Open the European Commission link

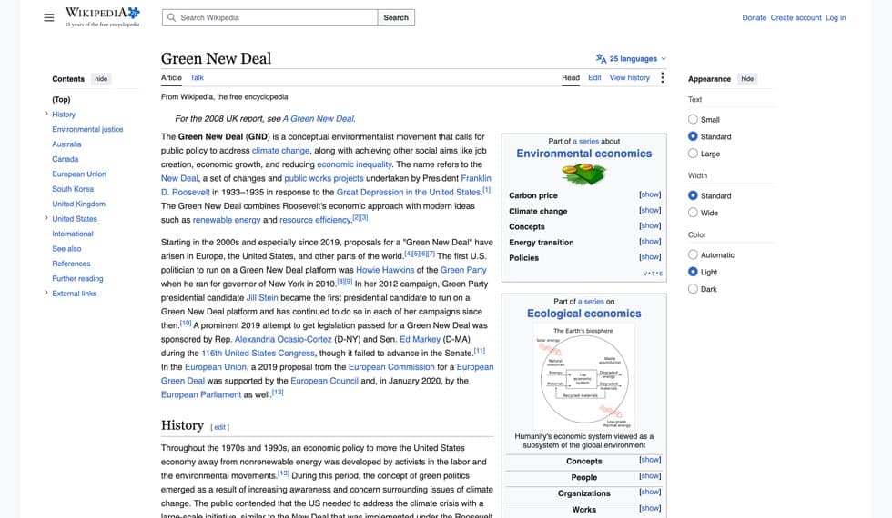(391, 367)
